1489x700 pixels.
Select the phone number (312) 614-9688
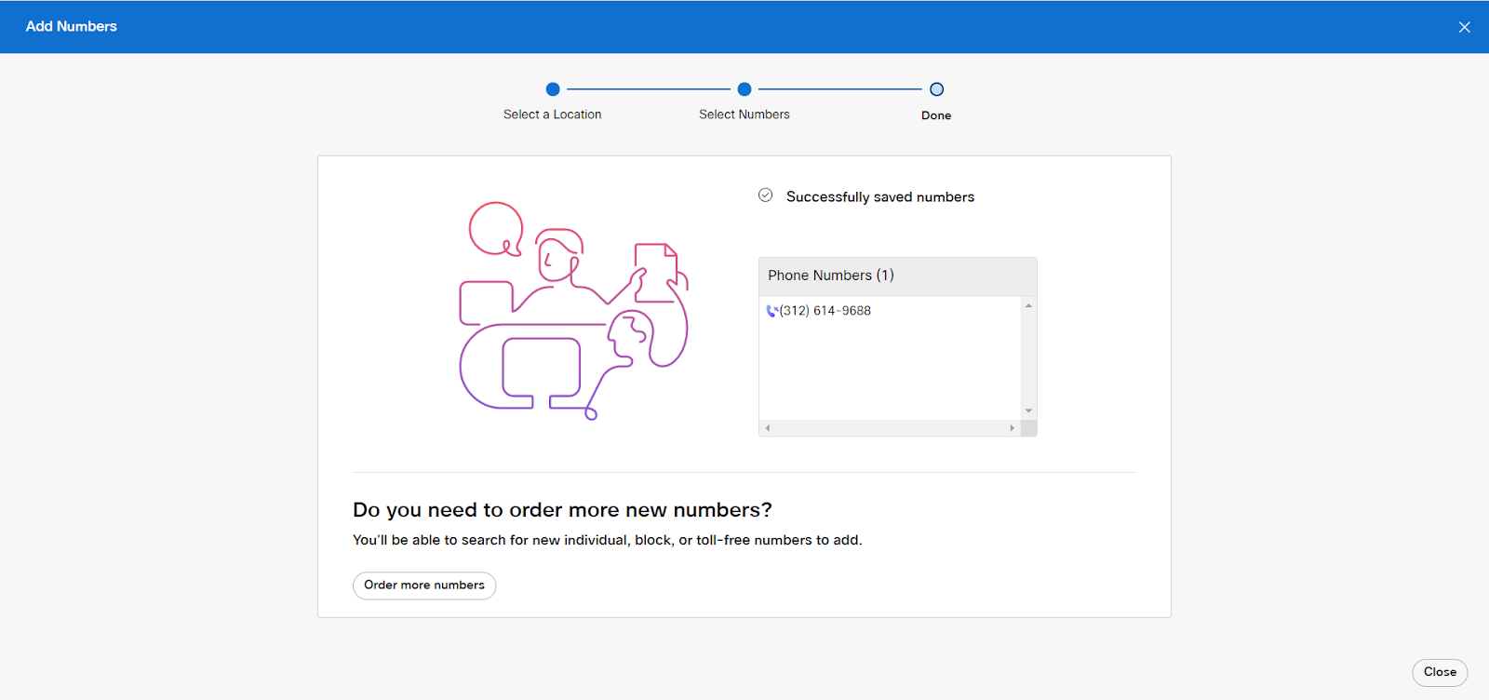[x=825, y=311]
